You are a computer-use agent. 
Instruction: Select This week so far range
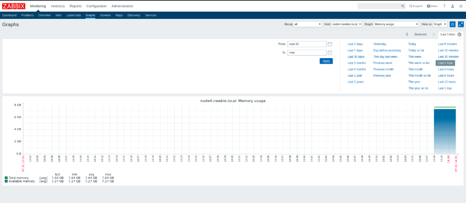[x=419, y=63]
